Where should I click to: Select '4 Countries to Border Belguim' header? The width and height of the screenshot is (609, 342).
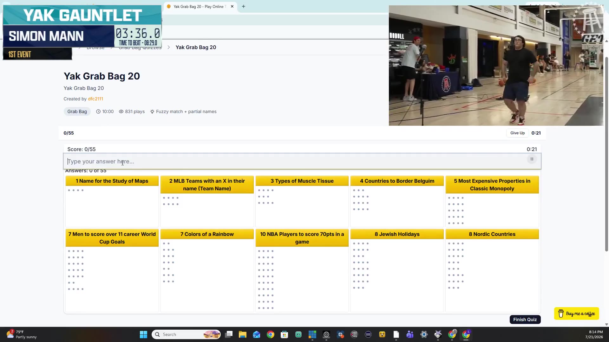[397, 181]
